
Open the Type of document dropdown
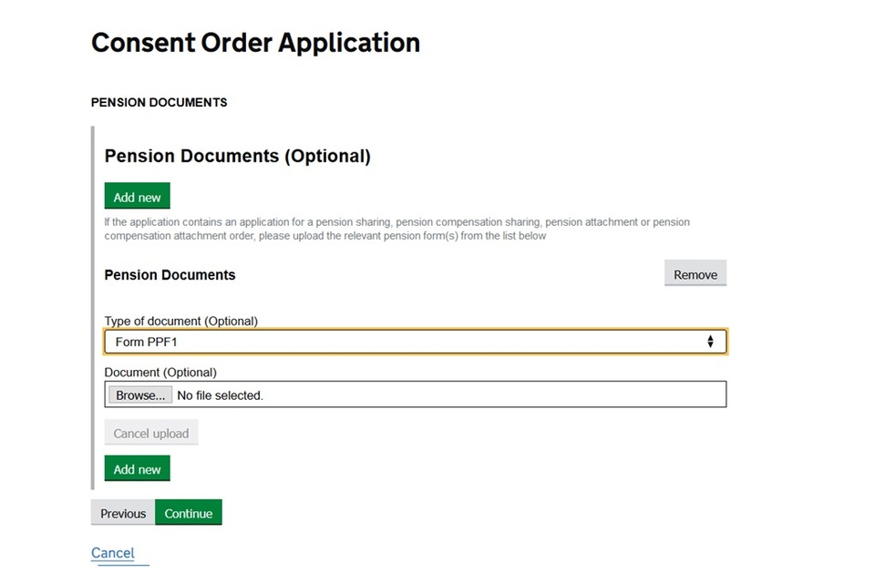click(x=415, y=342)
